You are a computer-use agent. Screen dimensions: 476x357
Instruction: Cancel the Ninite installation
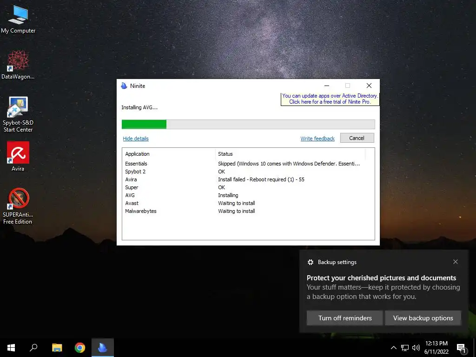(x=357, y=138)
